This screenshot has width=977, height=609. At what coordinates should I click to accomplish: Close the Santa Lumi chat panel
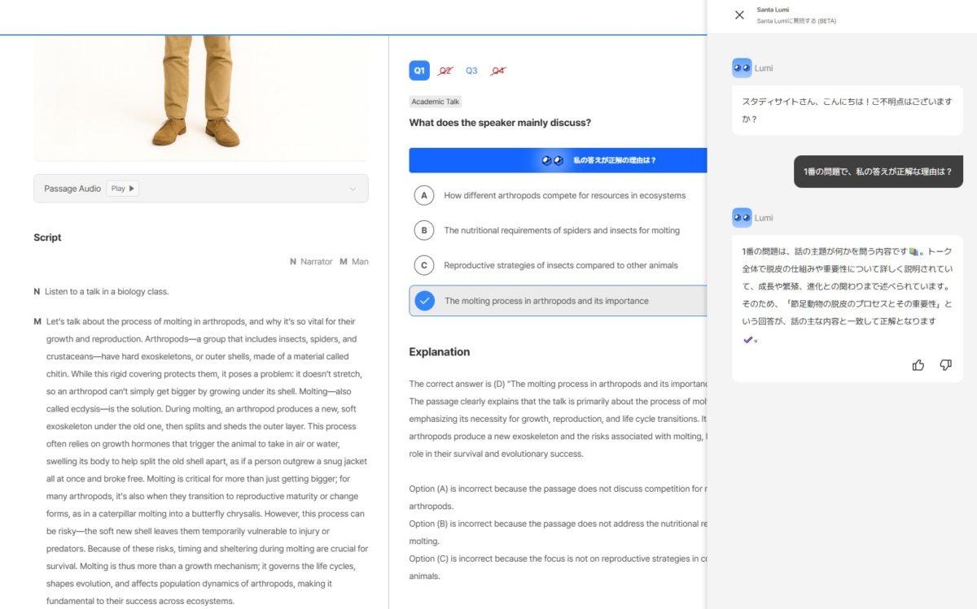tap(739, 15)
